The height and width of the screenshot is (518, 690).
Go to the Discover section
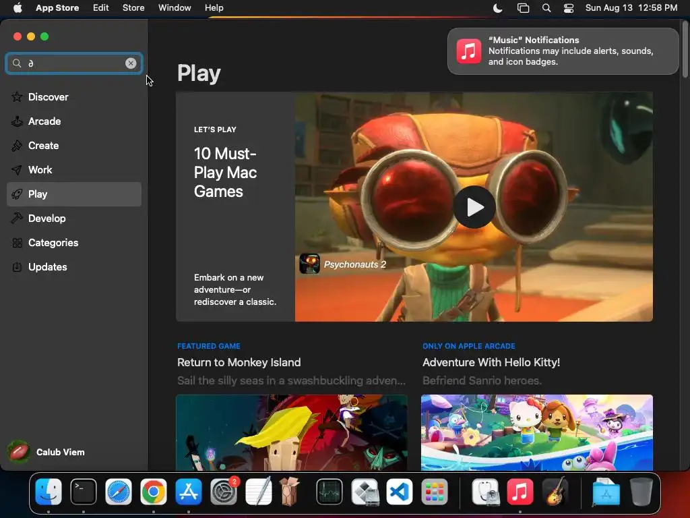(x=74, y=97)
